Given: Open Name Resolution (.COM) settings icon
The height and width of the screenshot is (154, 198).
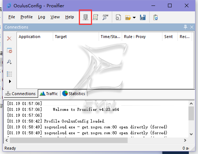Looking at the screenshot, I should [x=105, y=17].
